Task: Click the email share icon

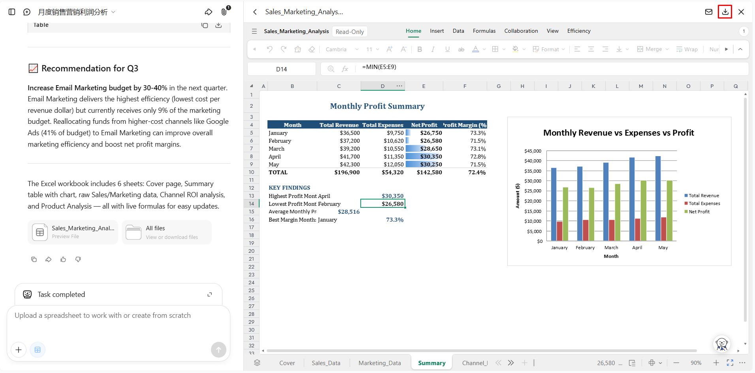Action: 709,12
